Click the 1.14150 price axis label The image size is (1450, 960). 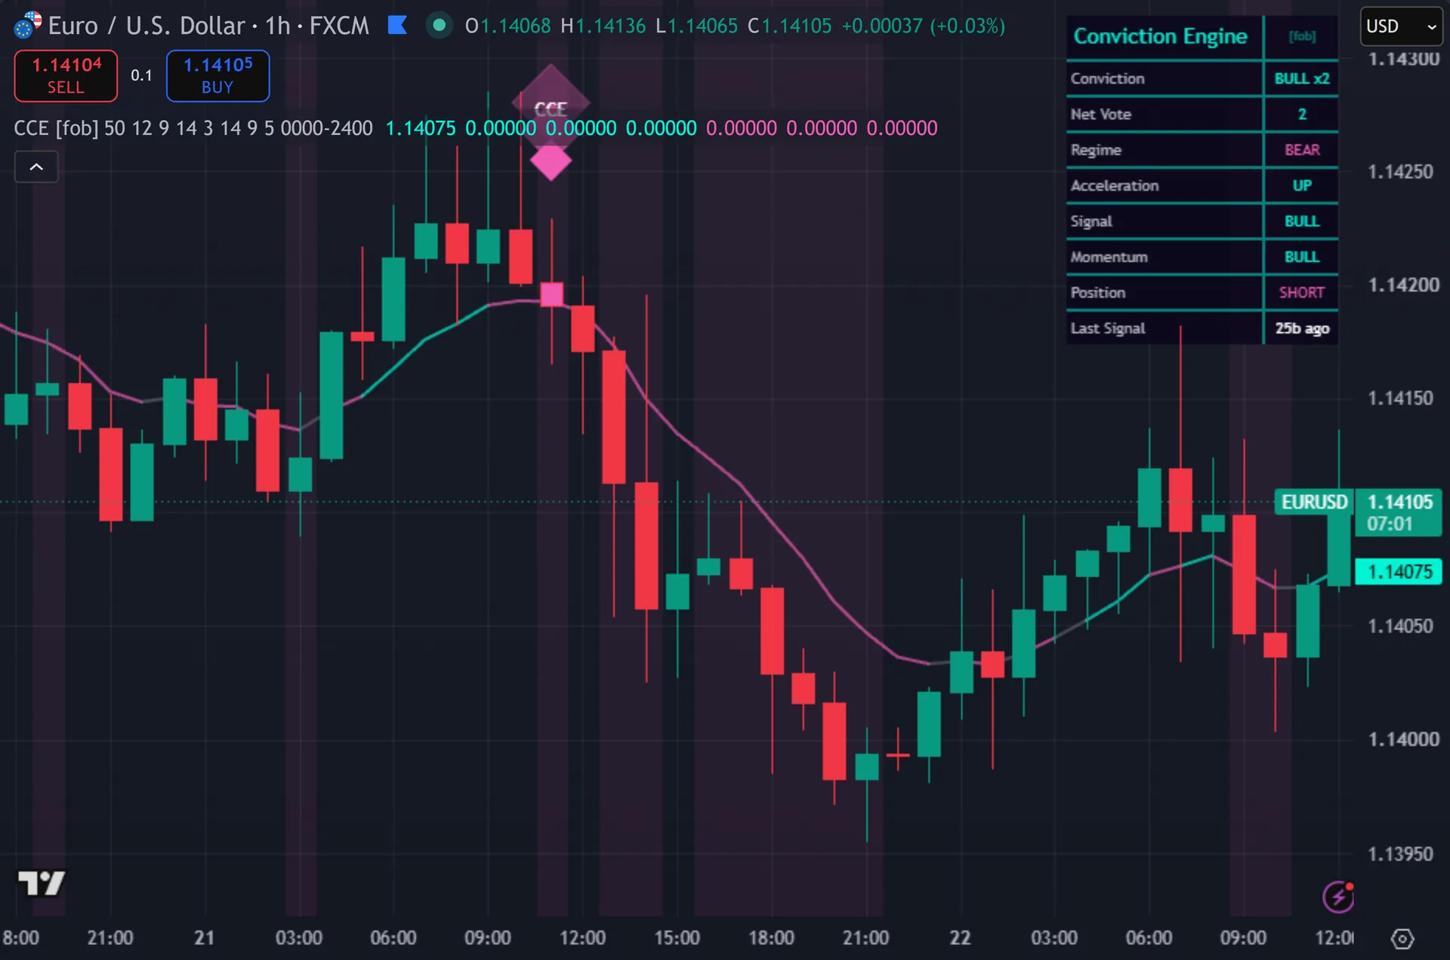1400,398
